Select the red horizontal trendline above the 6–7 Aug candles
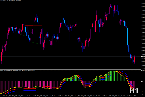This screenshot has width=145, height=97. coord(33,25)
